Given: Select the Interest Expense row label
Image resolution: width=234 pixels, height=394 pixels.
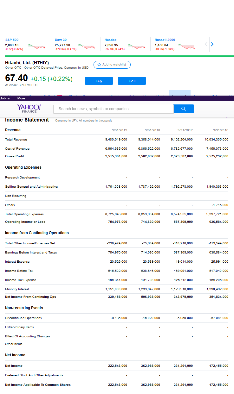Looking at the screenshot, I should pos(17,262).
